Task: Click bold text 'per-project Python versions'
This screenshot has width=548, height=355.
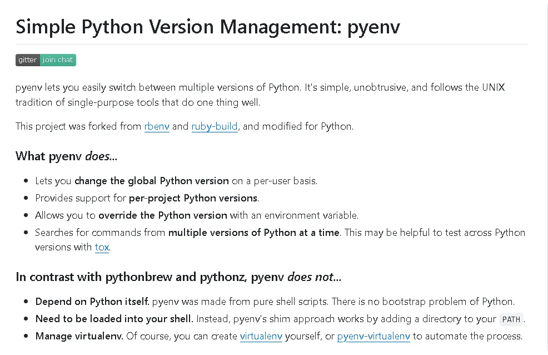Action: click(x=193, y=198)
